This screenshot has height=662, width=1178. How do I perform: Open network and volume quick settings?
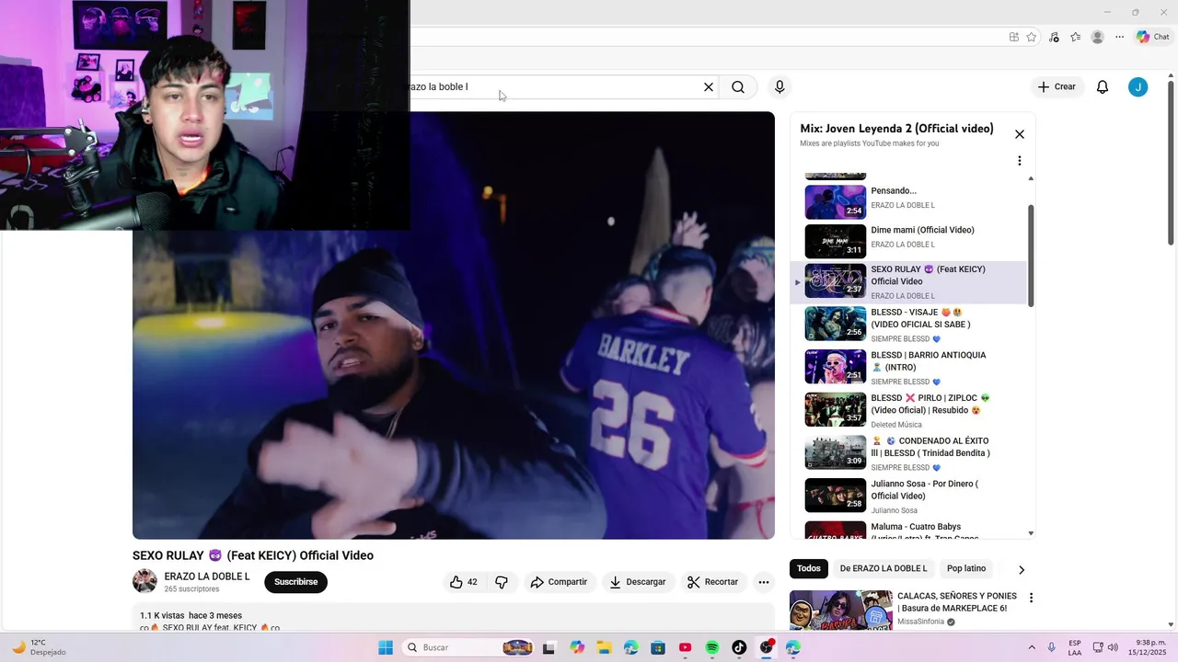pos(1104,647)
